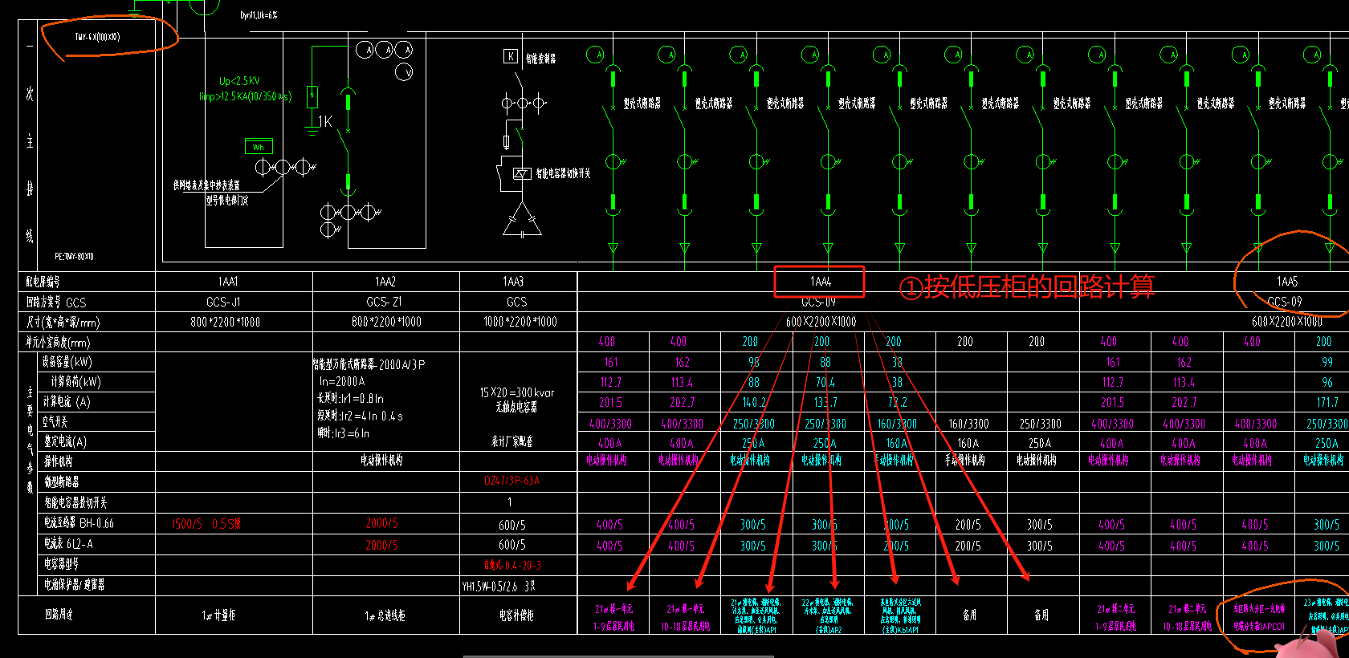Select the TMY-4X(100X10) busbar label
The image size is (1349, 658).
tap(97, 37)
